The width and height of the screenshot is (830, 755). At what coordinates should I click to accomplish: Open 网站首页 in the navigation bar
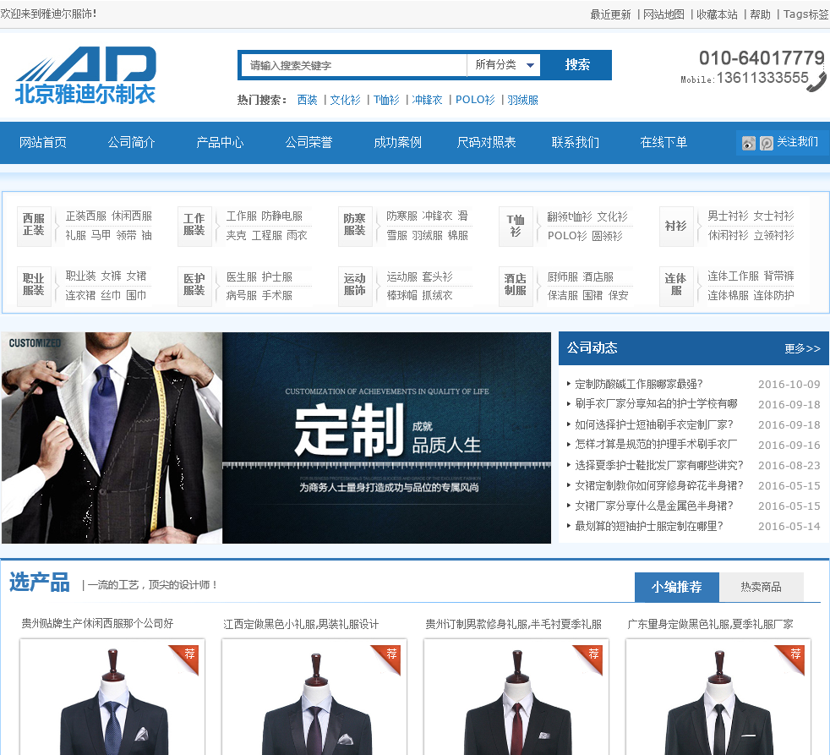tap(43, 142)
